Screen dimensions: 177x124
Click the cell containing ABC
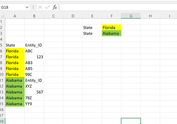[34, 51]
